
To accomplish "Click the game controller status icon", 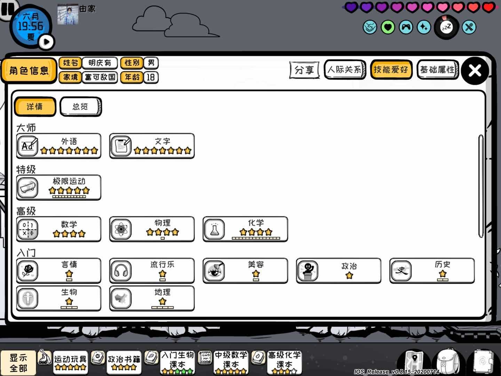I will [x=406, y=27].
